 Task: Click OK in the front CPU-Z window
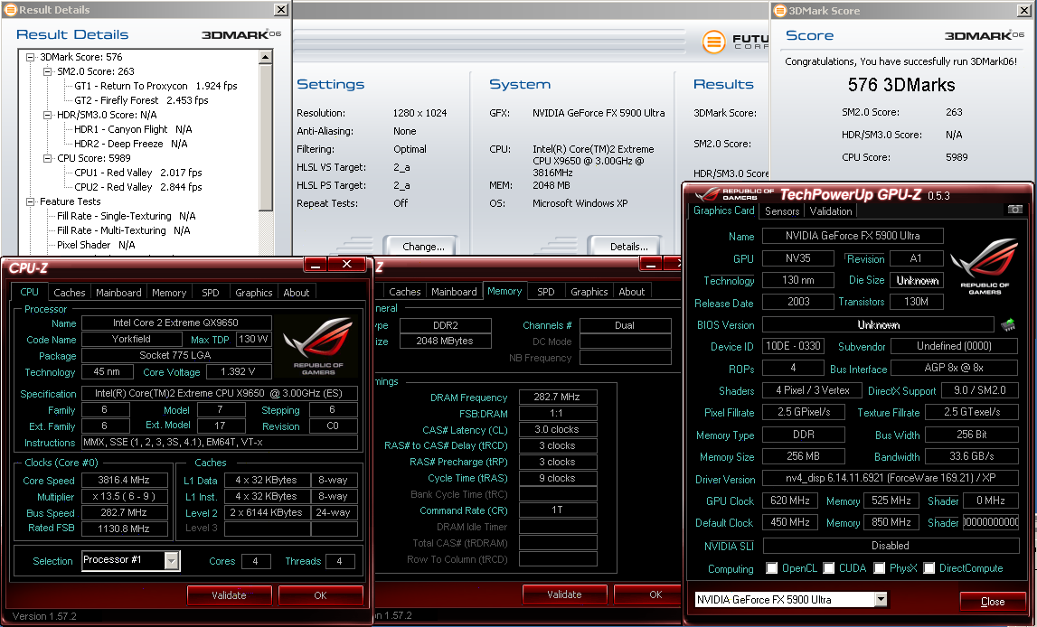point(320,594)
